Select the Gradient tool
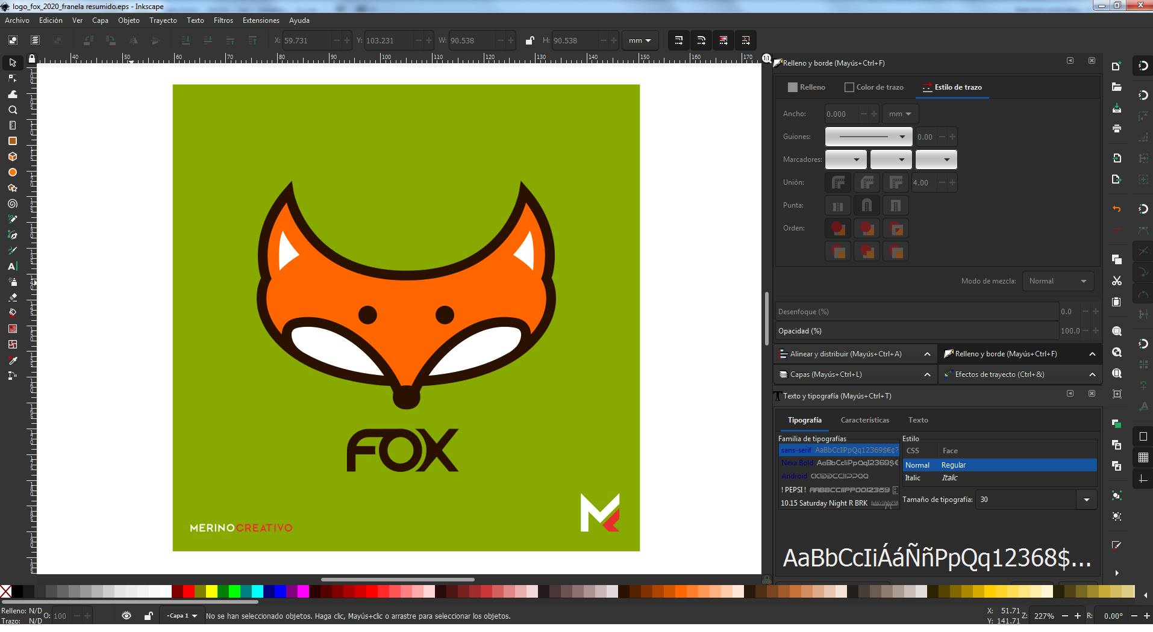 click(12, 329)
